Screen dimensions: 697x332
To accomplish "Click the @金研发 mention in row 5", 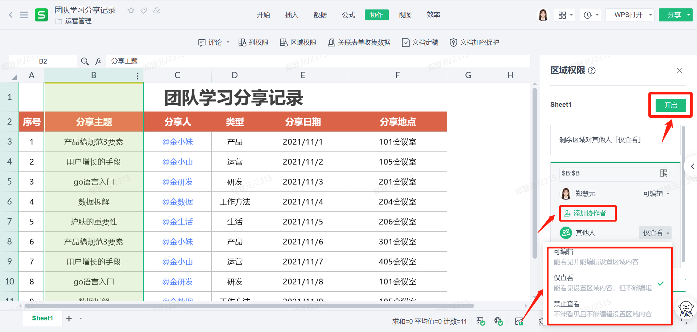I will pyautogui.click(x=178, y=182).
